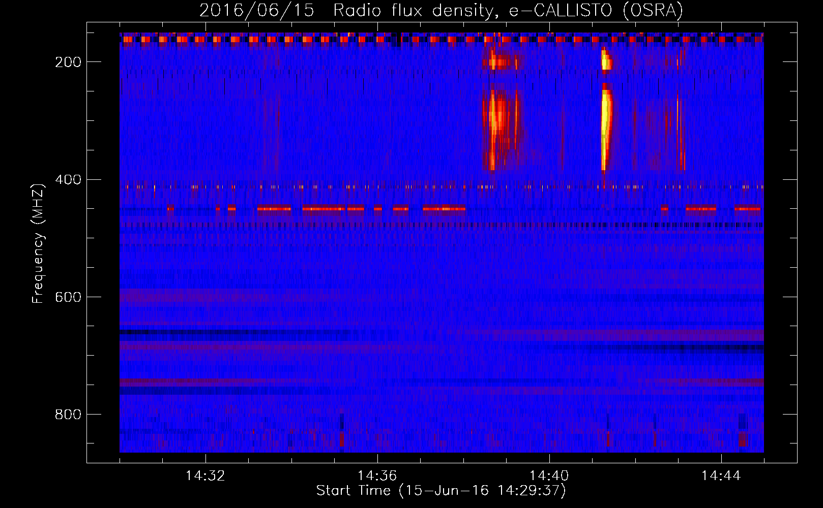Click the plot title '2016/06/15 Radio flux density'
The height and width of the screenshot is (508, 823).
pyautogui.click(x=440, y=10)
